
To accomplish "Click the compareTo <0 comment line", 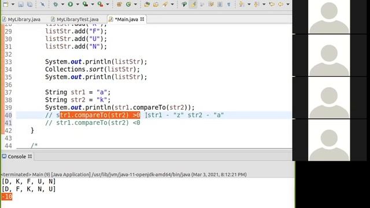I will click(92, 122).
